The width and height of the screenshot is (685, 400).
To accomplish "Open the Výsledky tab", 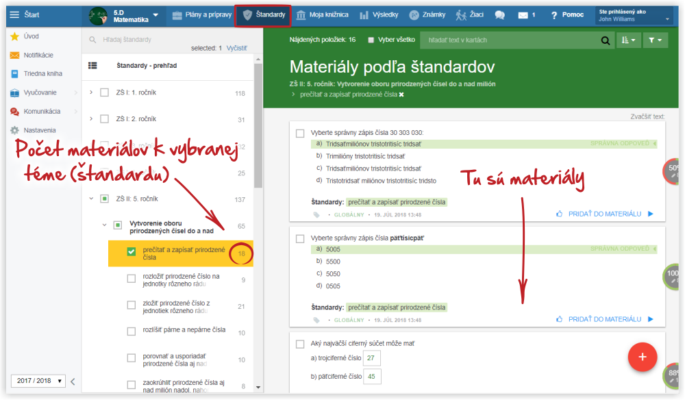I will (379, 15).
